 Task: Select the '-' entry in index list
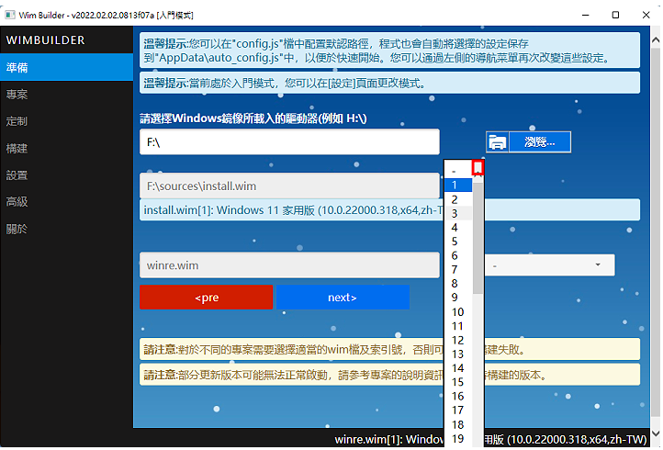(x=458, y=171)
